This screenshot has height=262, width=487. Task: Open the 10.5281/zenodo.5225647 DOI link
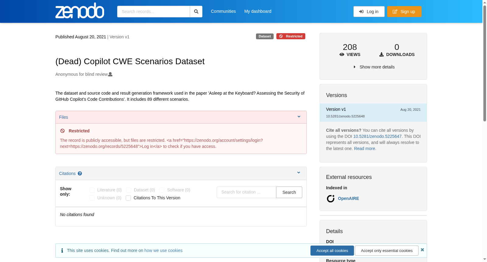377,136
